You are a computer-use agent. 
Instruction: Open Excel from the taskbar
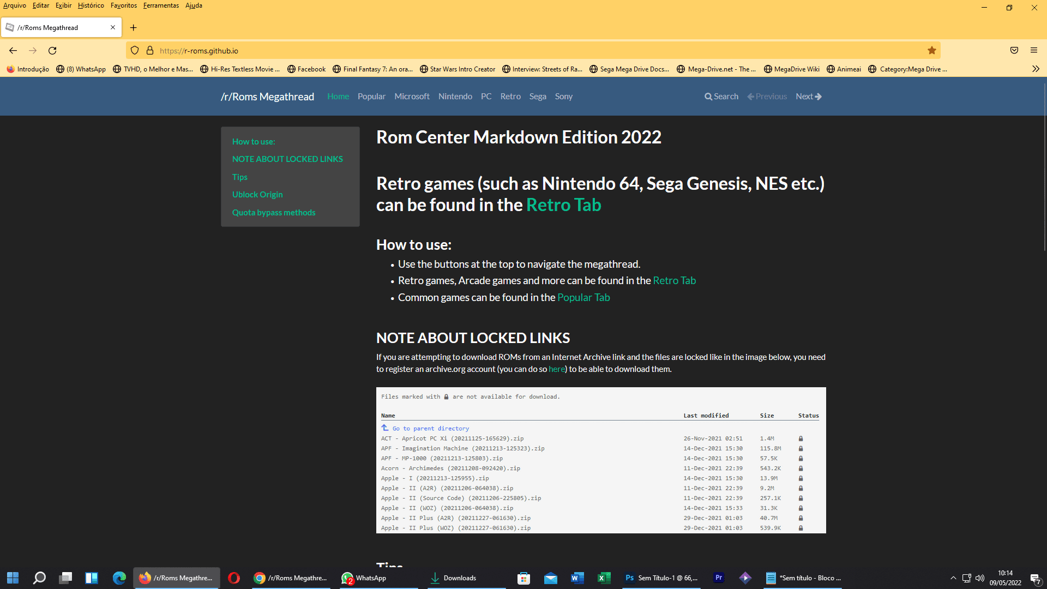(604, 578)
